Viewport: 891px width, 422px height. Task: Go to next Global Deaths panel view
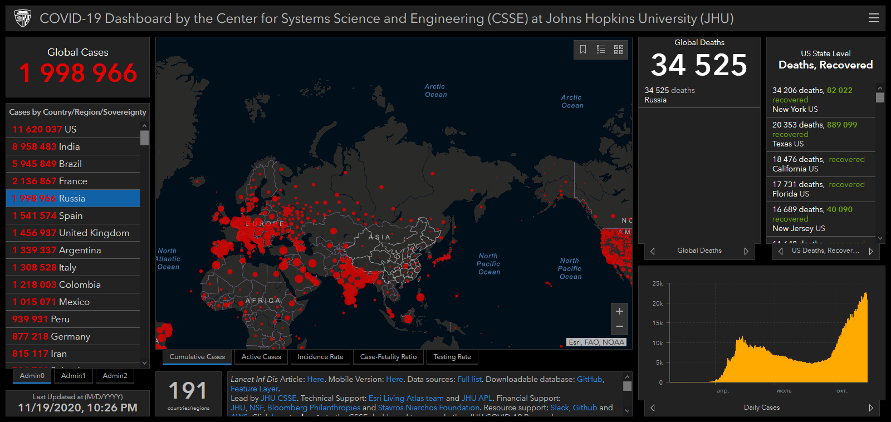pos(746,251)
